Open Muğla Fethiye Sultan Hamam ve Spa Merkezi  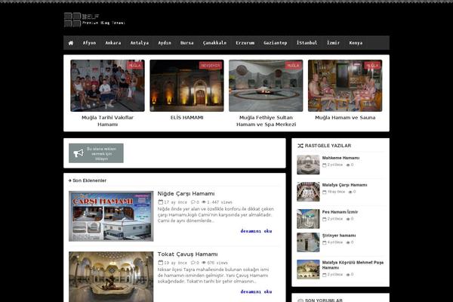point(266,121)
